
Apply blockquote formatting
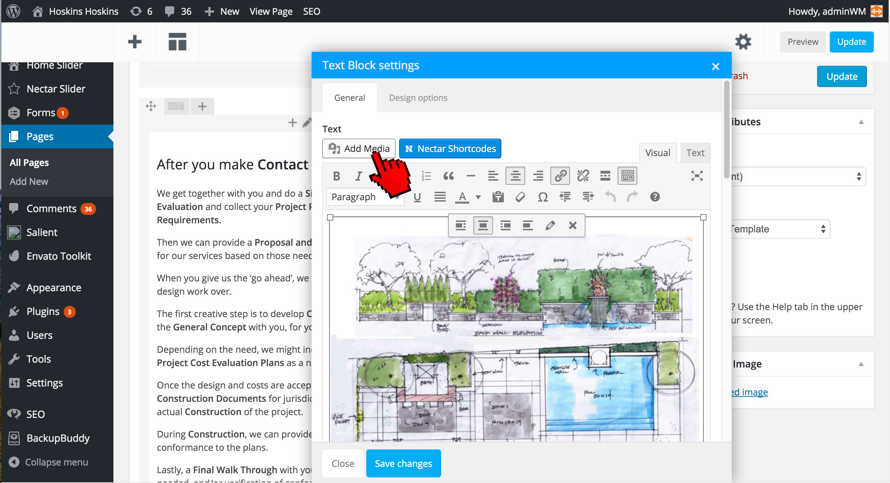(449, 176)
